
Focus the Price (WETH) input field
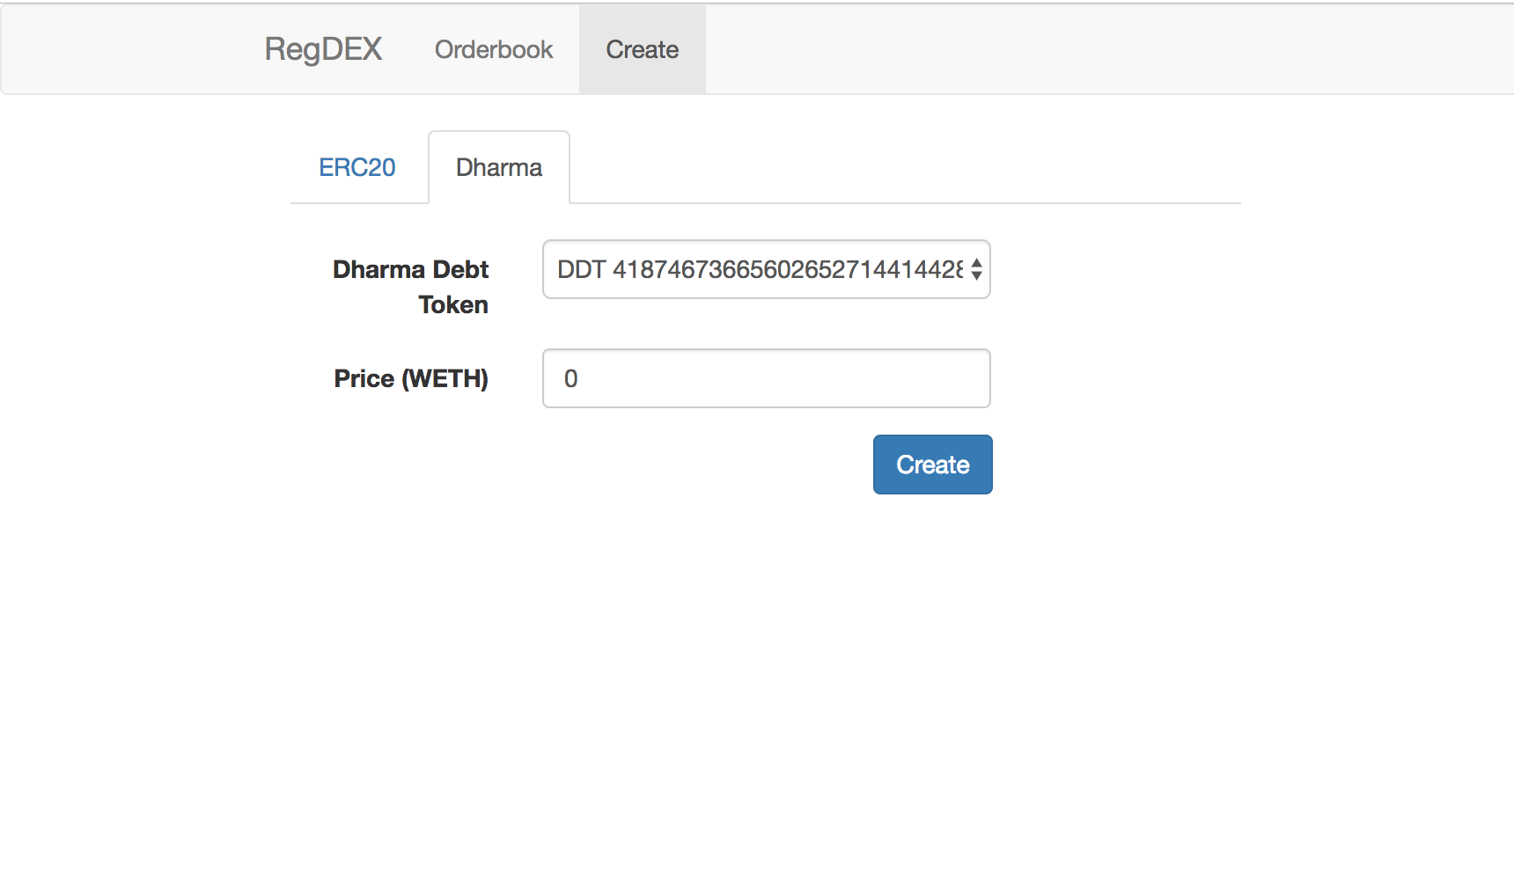767,378
